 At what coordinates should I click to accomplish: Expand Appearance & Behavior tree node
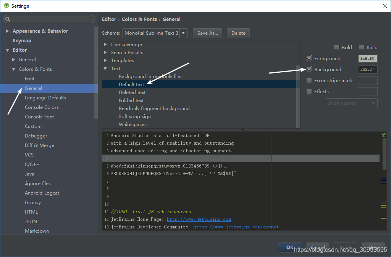(8, 31)
